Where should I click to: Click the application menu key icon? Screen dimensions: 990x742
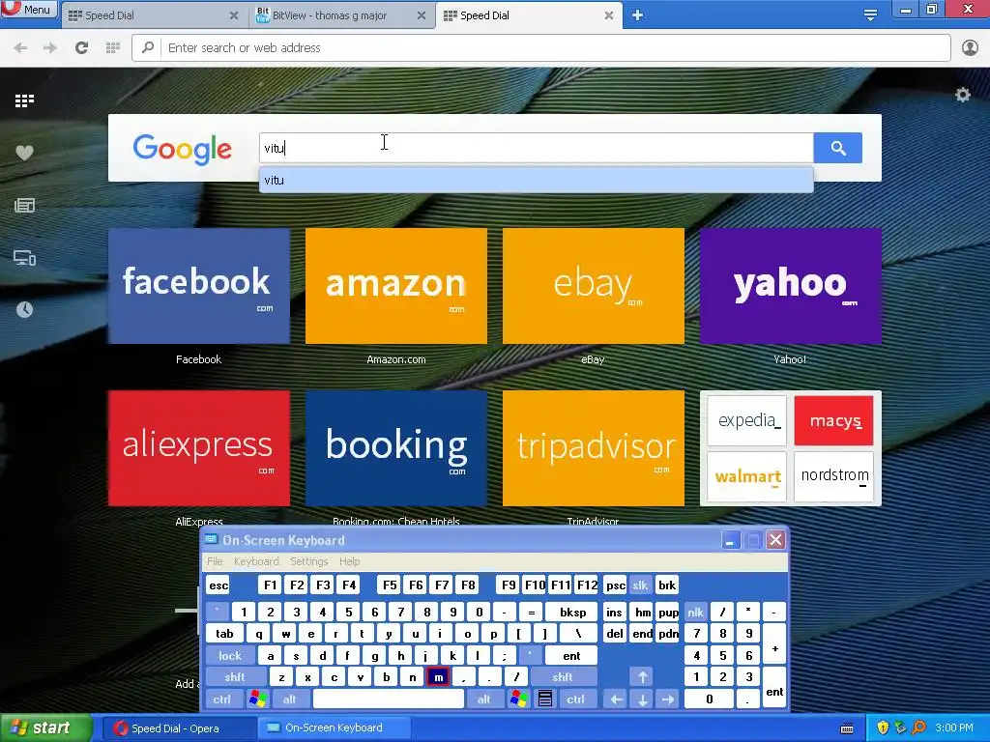pos(545,699)
